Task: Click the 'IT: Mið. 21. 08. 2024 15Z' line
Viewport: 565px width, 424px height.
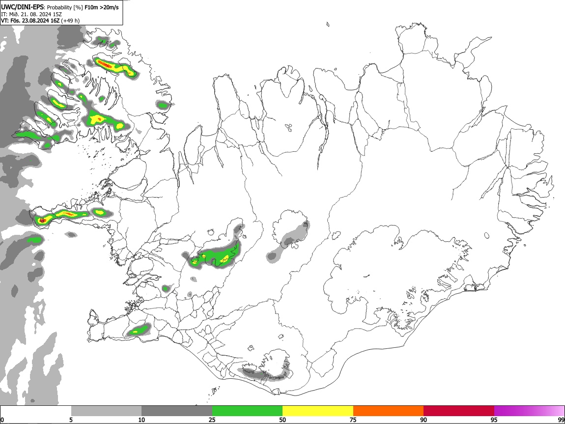Action: coord(31,14)
